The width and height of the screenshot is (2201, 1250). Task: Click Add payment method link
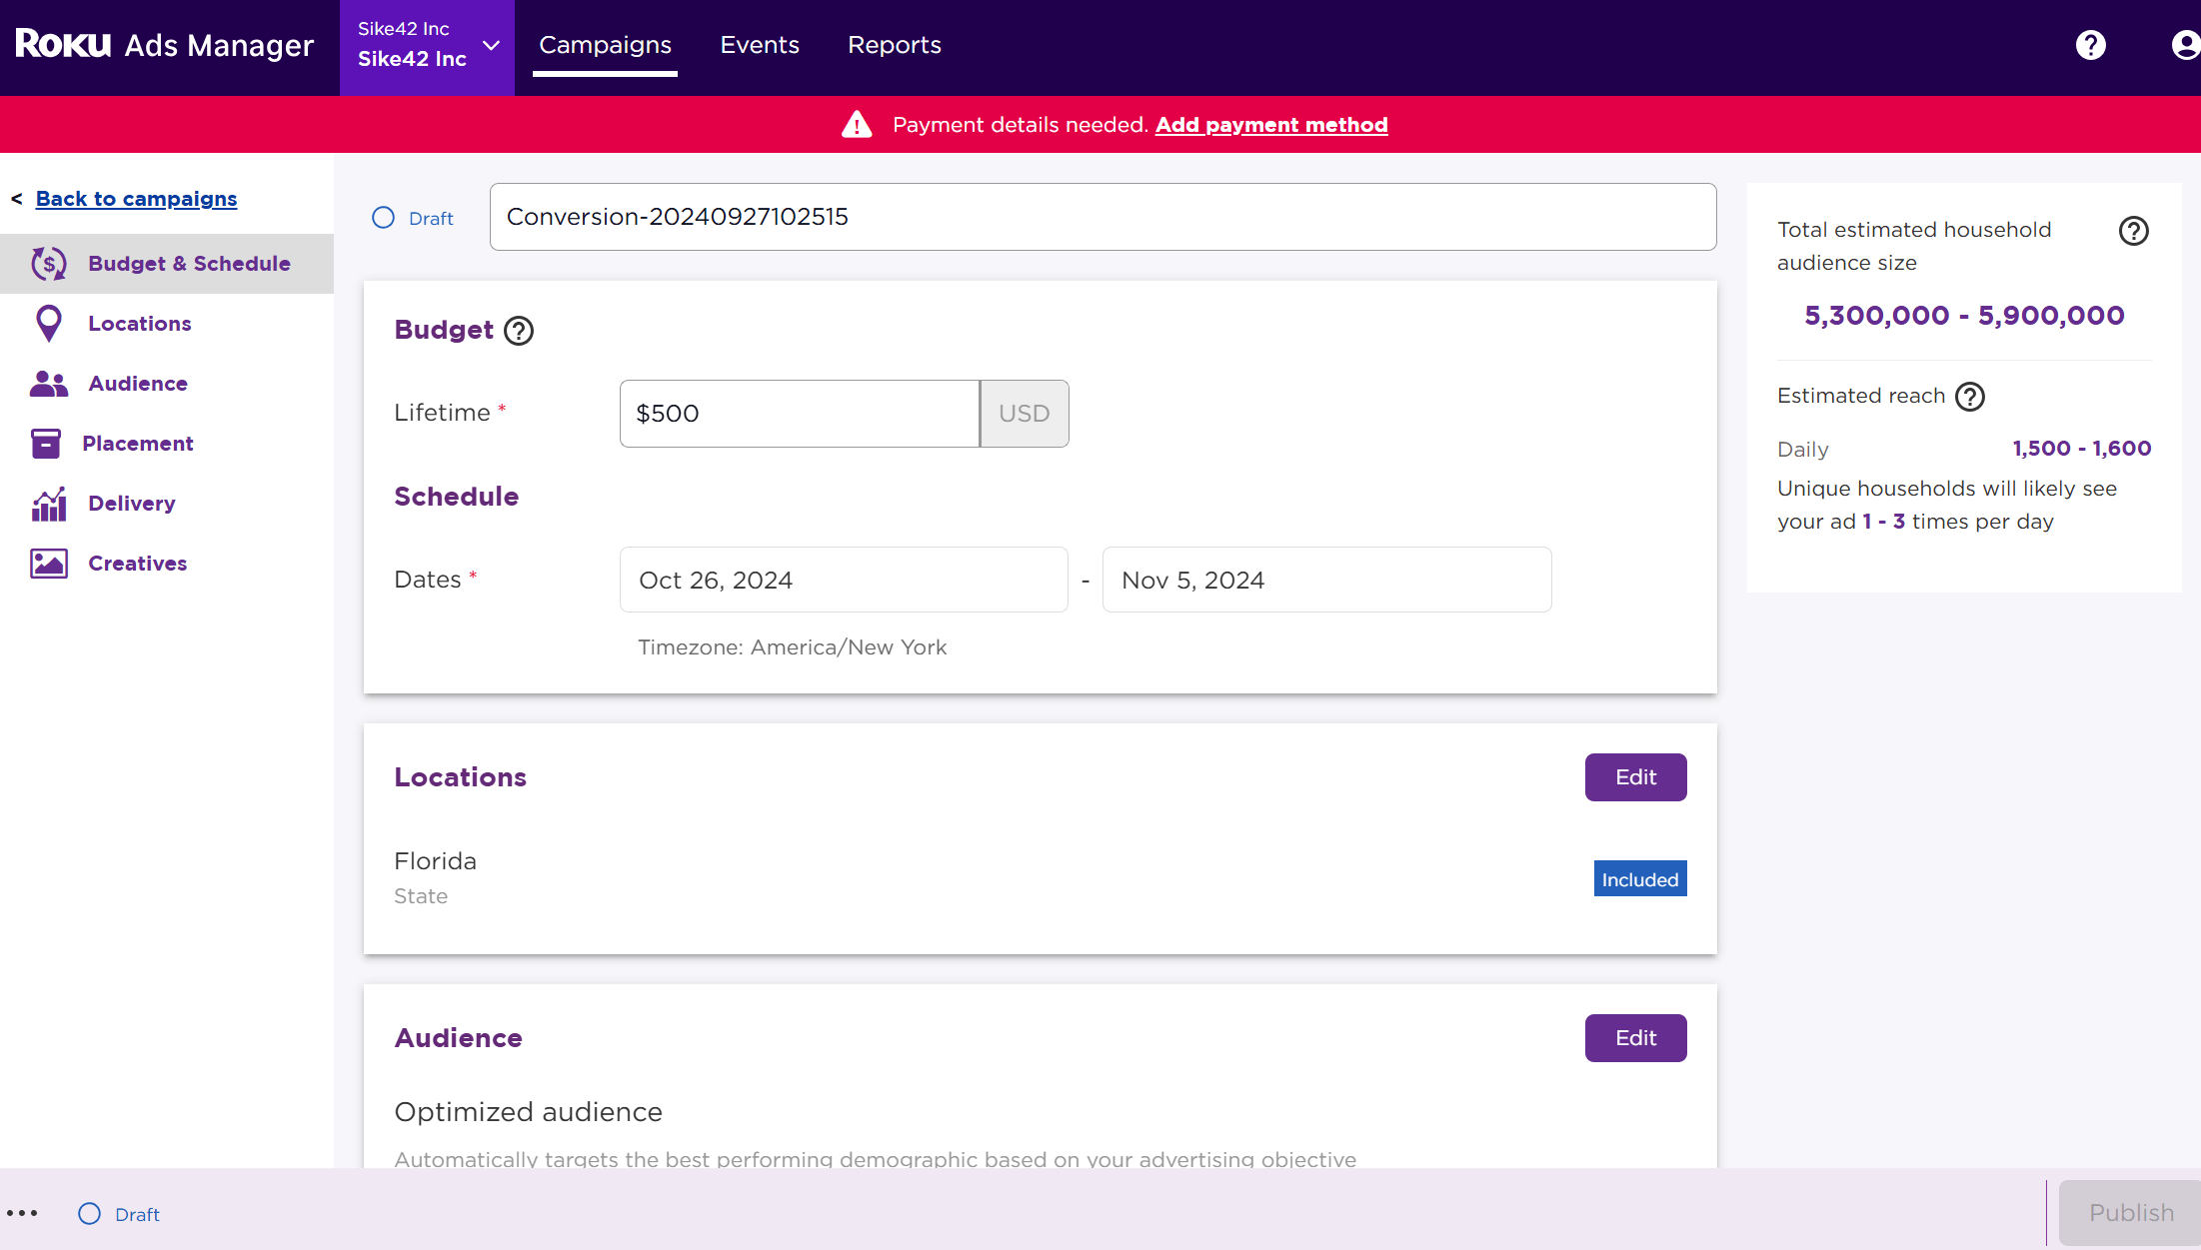tap(1271, 125)
